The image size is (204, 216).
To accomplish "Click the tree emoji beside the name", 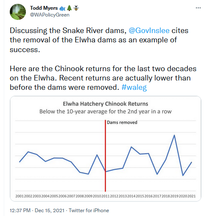I will (x=69, y=8).
